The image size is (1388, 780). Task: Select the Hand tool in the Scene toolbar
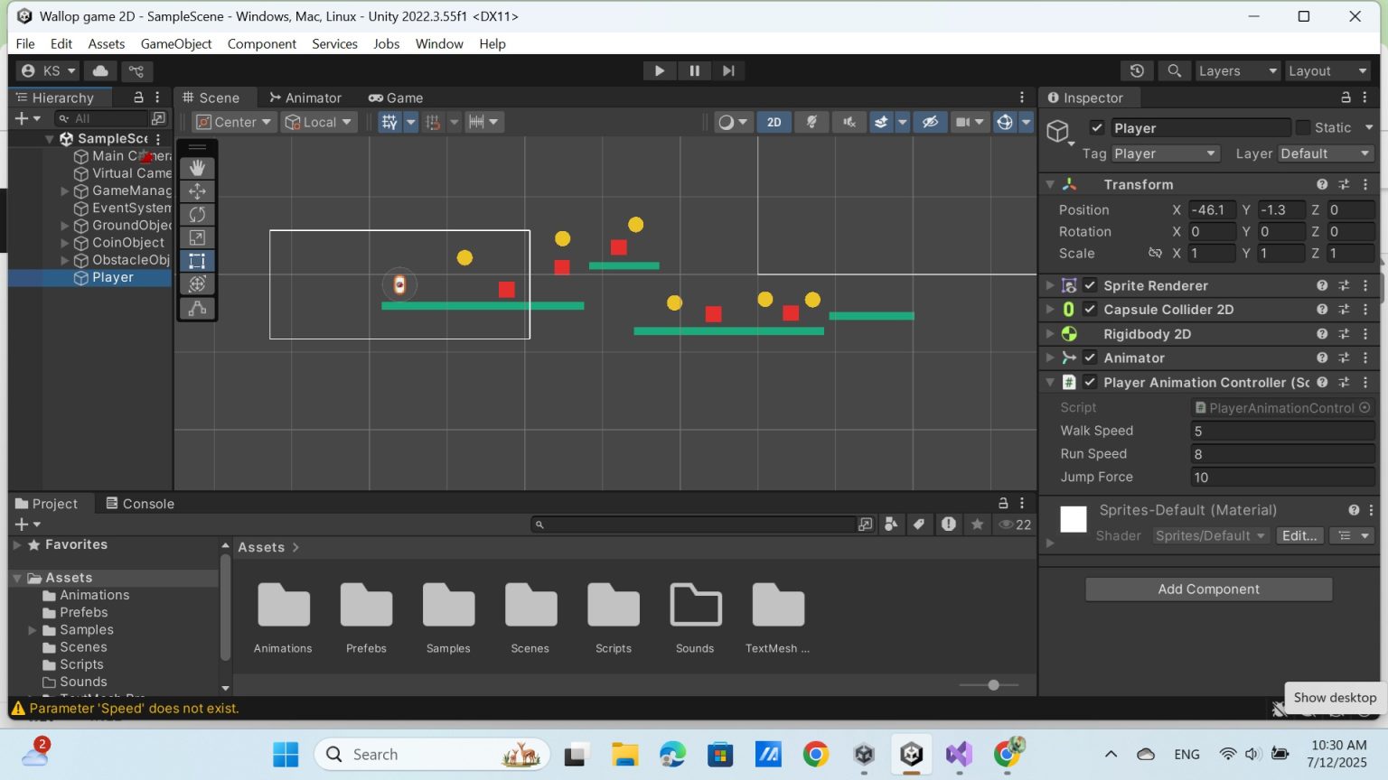coord(197,167)
